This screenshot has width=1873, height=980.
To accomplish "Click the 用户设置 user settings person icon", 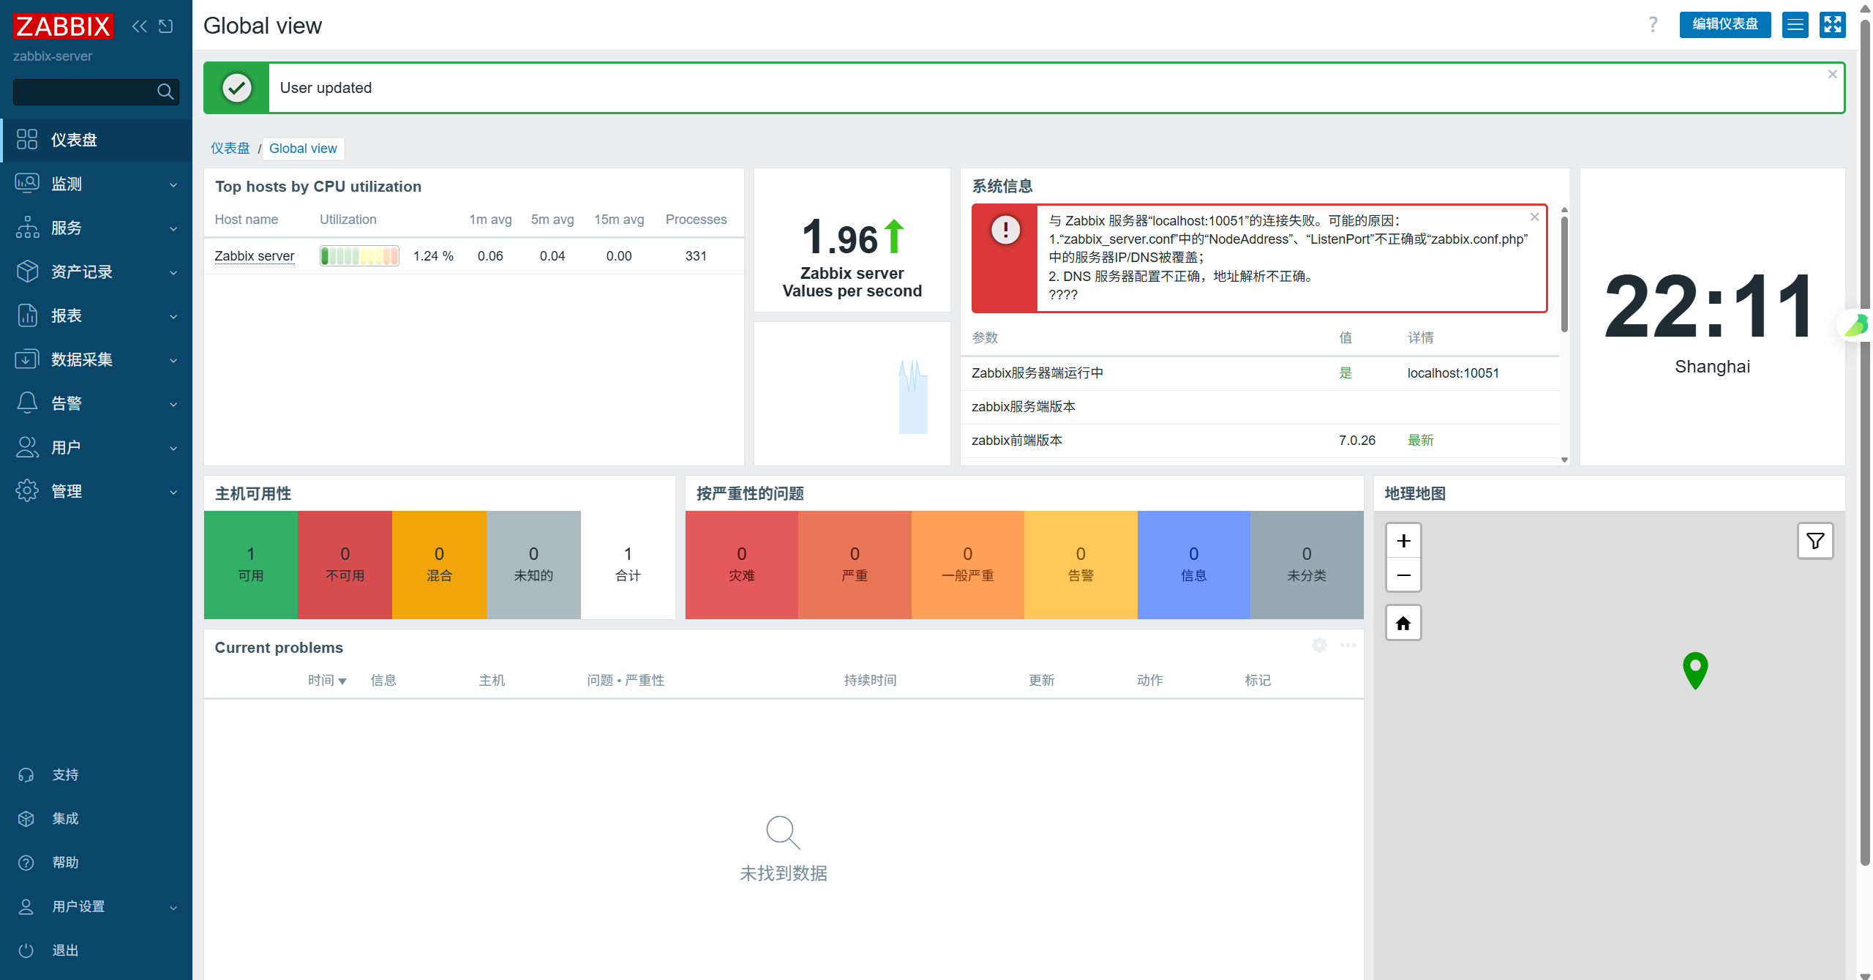I will click(26, 906).
